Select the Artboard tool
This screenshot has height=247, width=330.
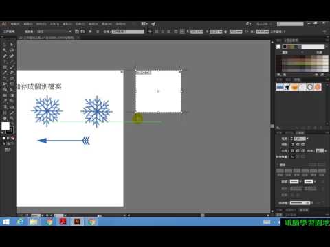click(5, 113)
